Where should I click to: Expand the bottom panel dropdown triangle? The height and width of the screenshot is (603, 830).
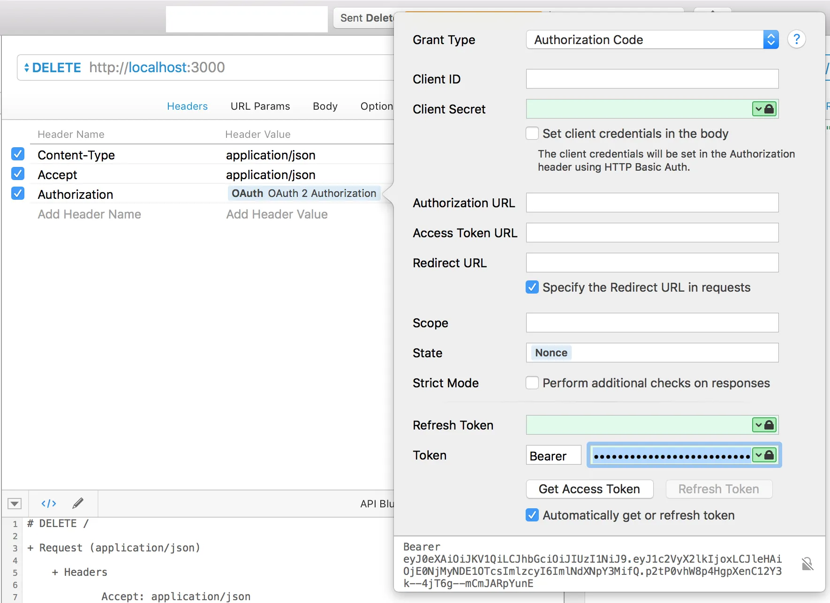(x=15, y=504)
